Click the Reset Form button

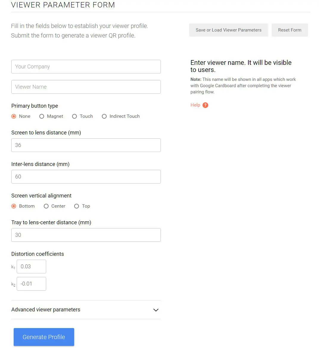pyautogui.click(x=290, y=30)
